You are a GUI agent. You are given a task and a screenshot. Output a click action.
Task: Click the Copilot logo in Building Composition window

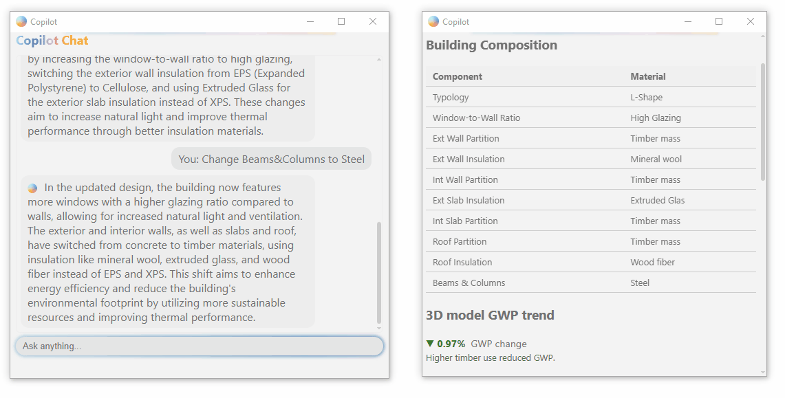[433, 21]
